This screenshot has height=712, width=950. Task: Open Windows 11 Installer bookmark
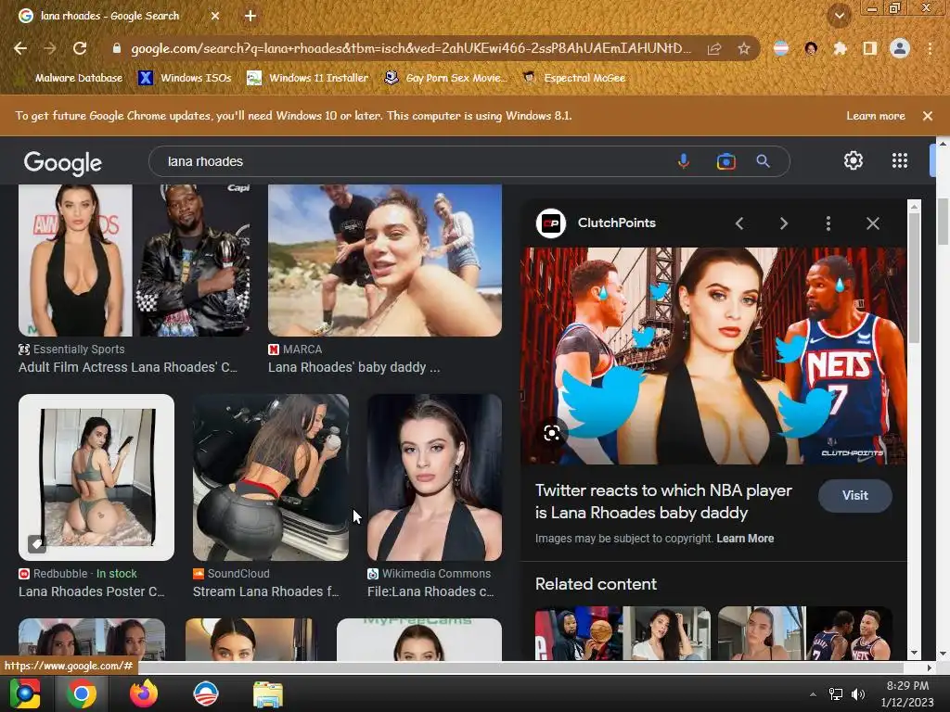(x=308, y=78)
